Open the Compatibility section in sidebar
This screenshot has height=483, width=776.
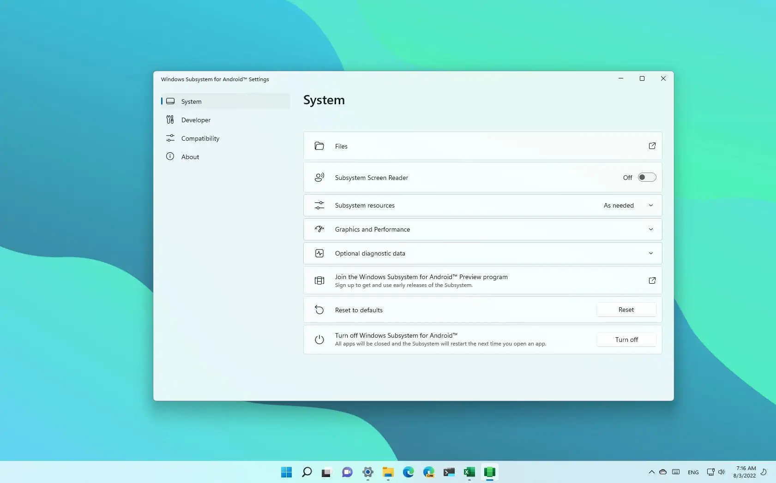click(x=226, y=138)
